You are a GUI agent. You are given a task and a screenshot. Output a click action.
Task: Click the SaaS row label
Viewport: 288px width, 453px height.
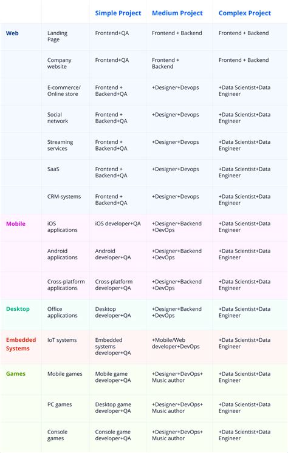(53, 169)
